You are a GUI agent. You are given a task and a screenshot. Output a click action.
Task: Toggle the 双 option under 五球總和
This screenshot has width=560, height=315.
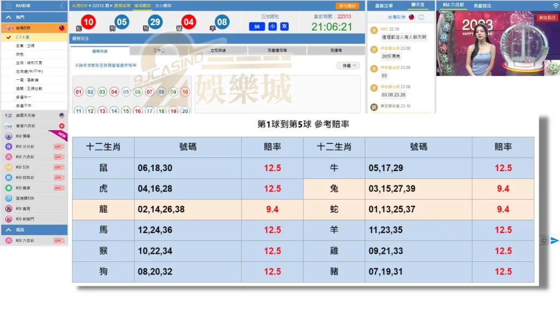click(x=284, y=26)
